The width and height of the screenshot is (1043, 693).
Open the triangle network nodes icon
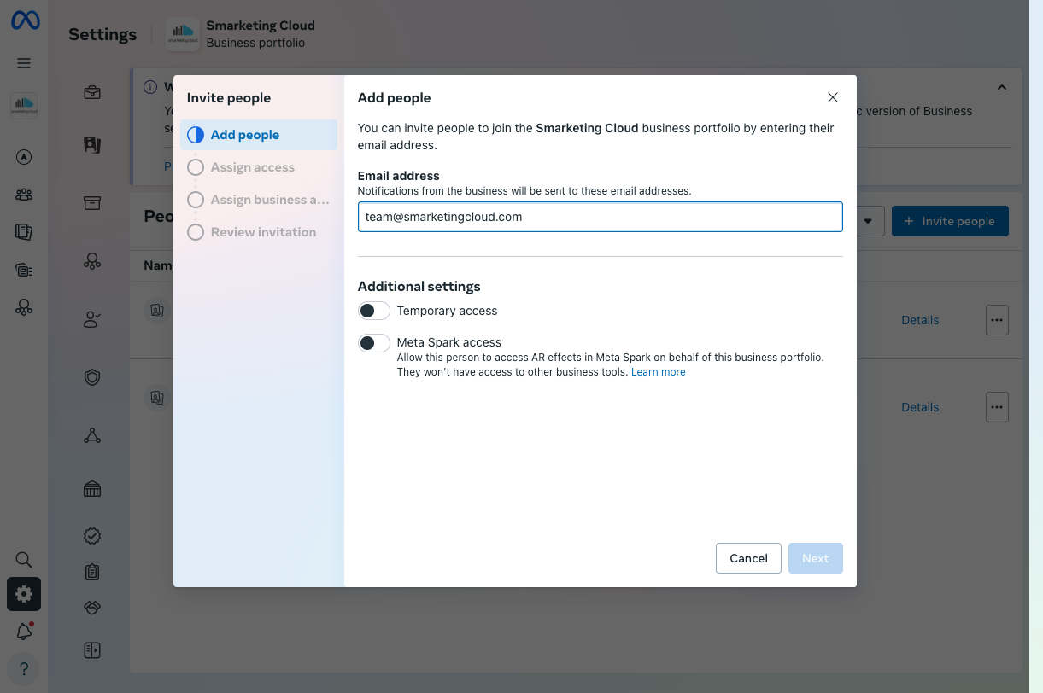point(92,436)
